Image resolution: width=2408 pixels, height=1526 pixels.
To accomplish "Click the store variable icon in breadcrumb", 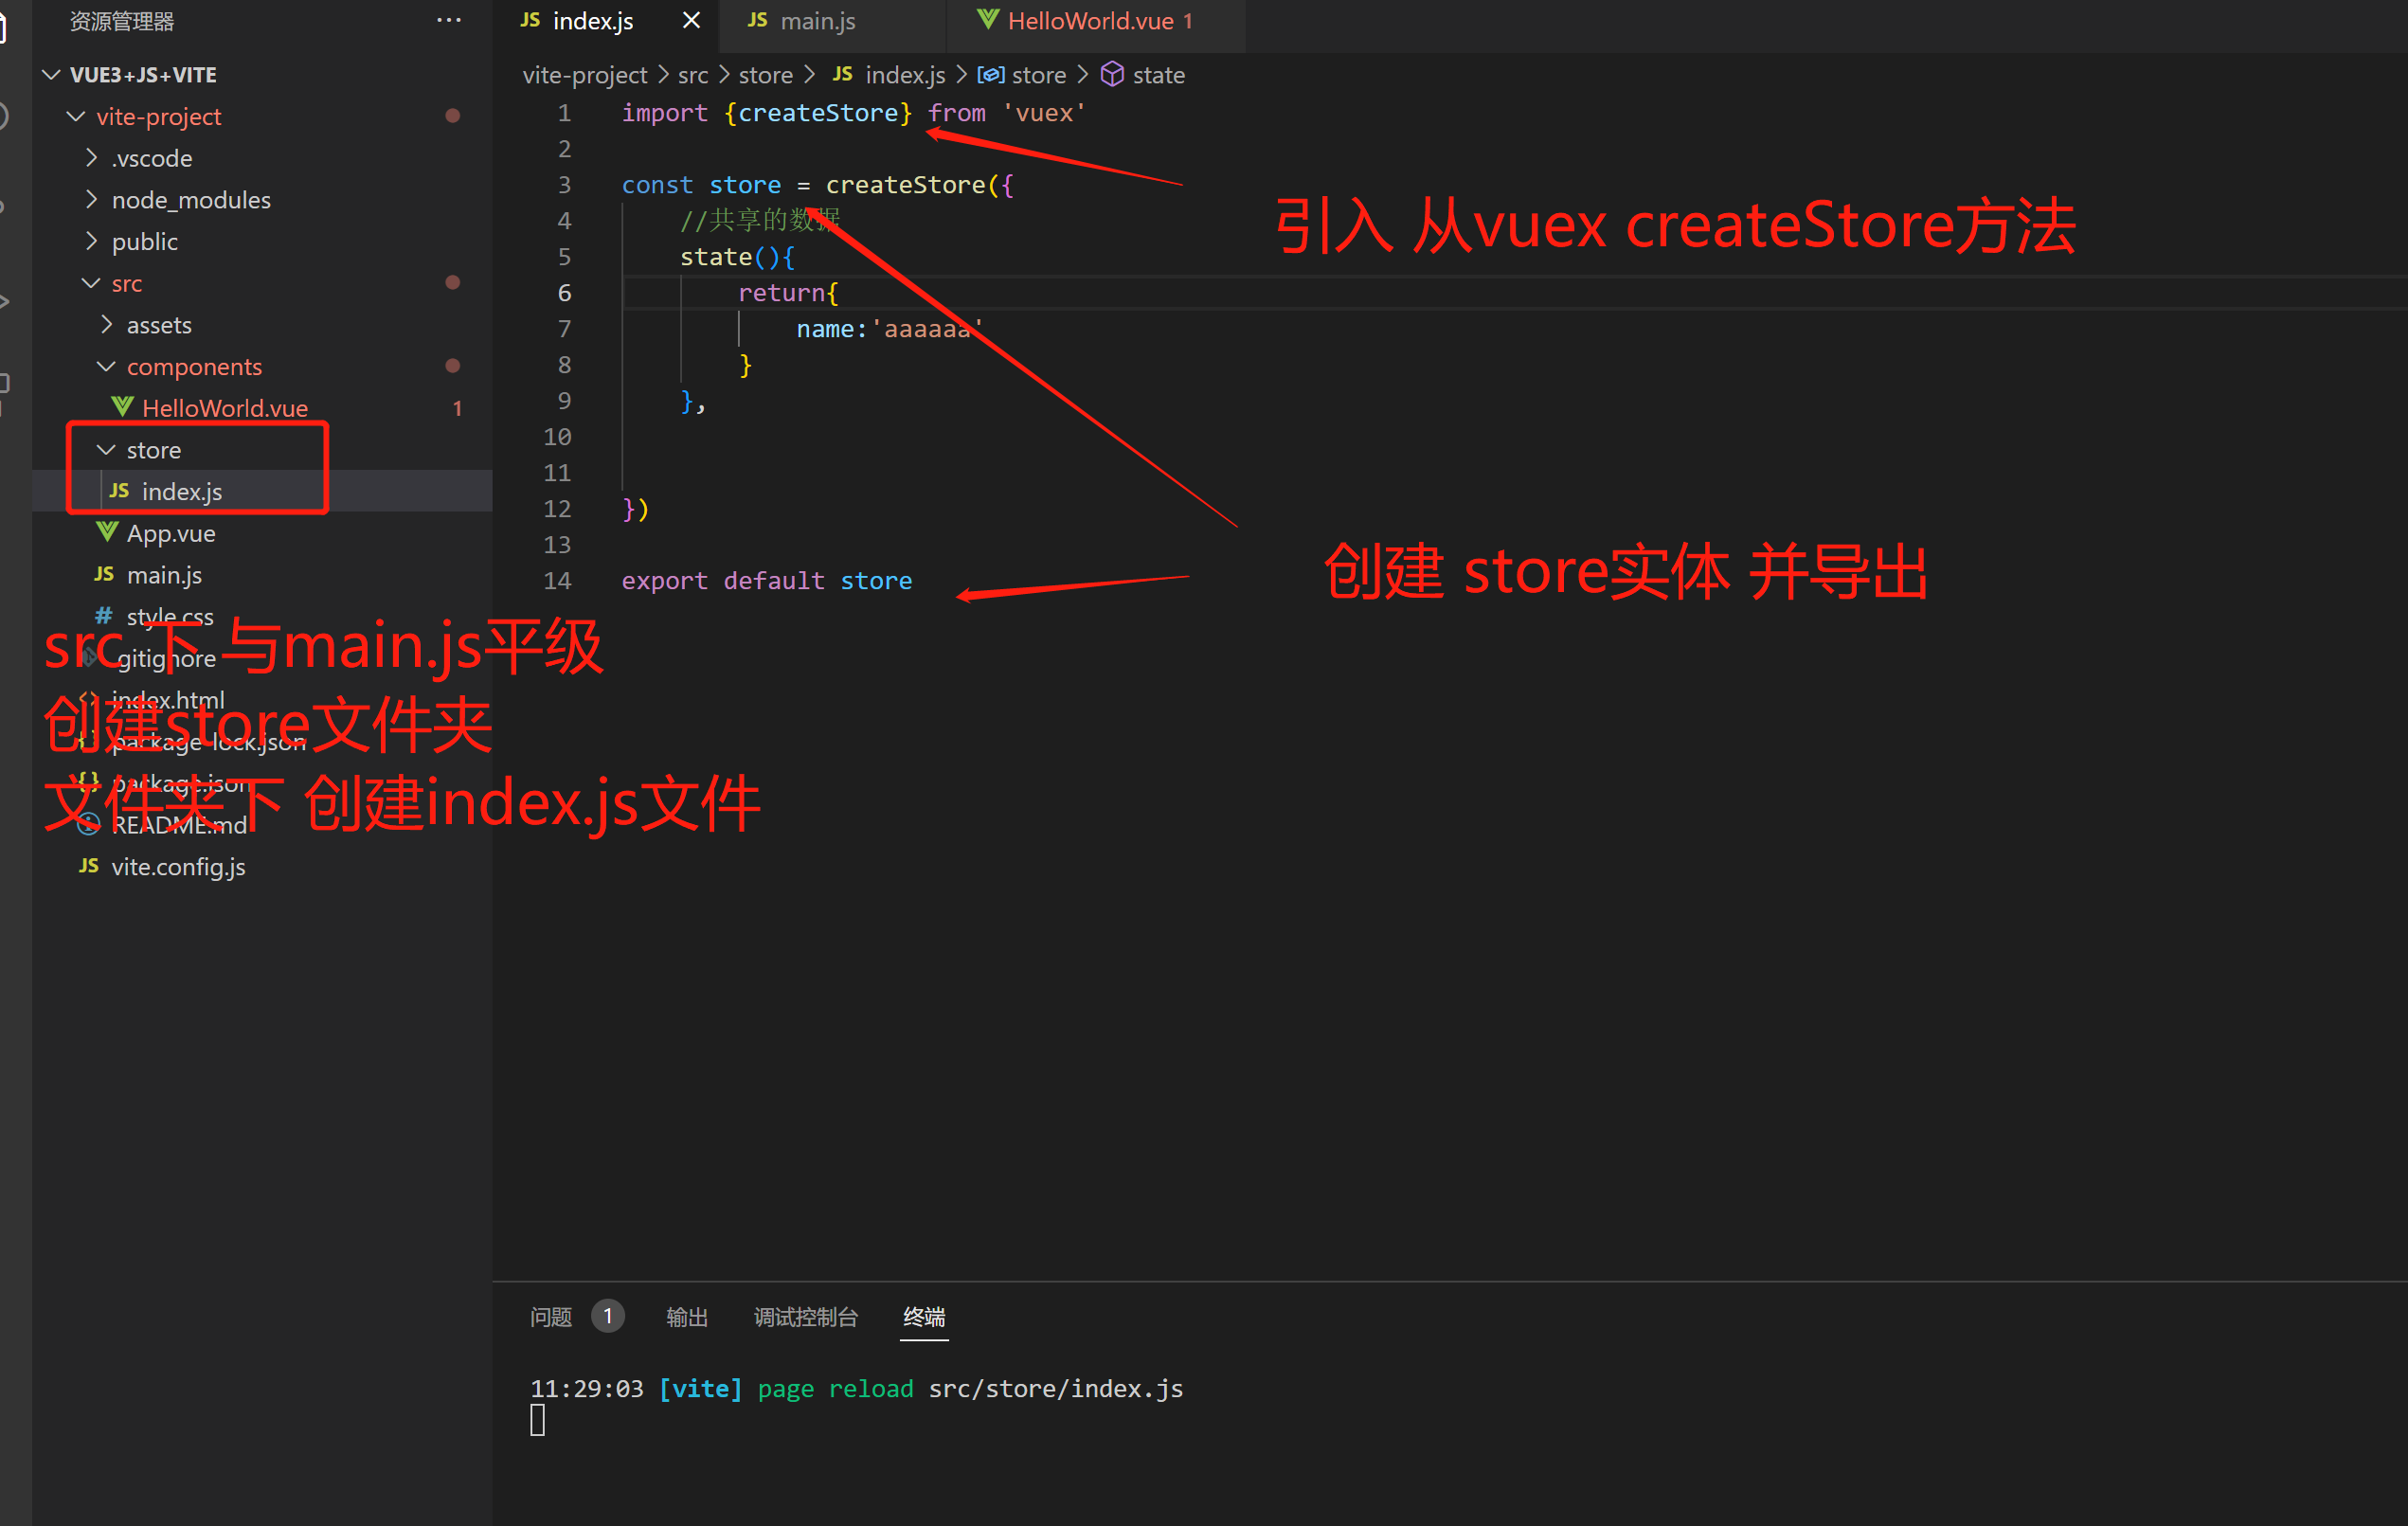I will click(x=990, y=75).
